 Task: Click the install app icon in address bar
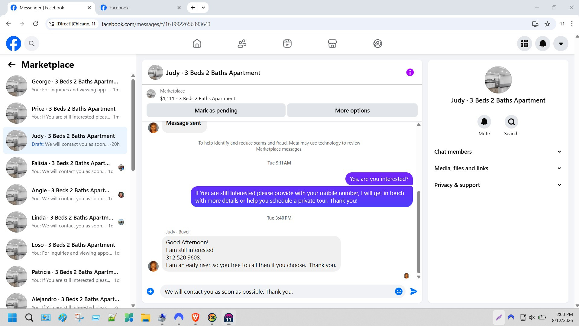pyautogui.click(x=535, y=24)
